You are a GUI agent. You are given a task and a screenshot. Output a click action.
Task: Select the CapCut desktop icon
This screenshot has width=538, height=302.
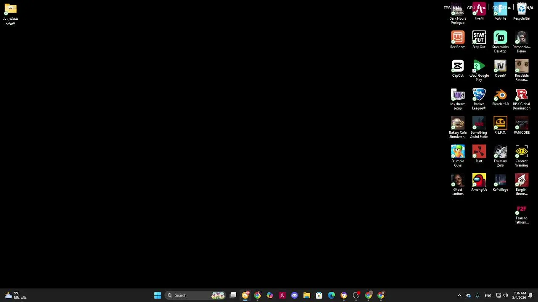[x=458, y=69]
